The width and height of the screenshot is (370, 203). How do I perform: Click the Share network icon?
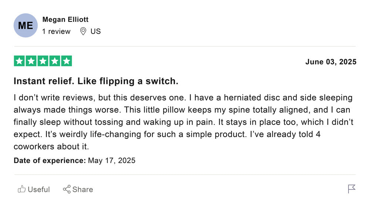(67, 189)
